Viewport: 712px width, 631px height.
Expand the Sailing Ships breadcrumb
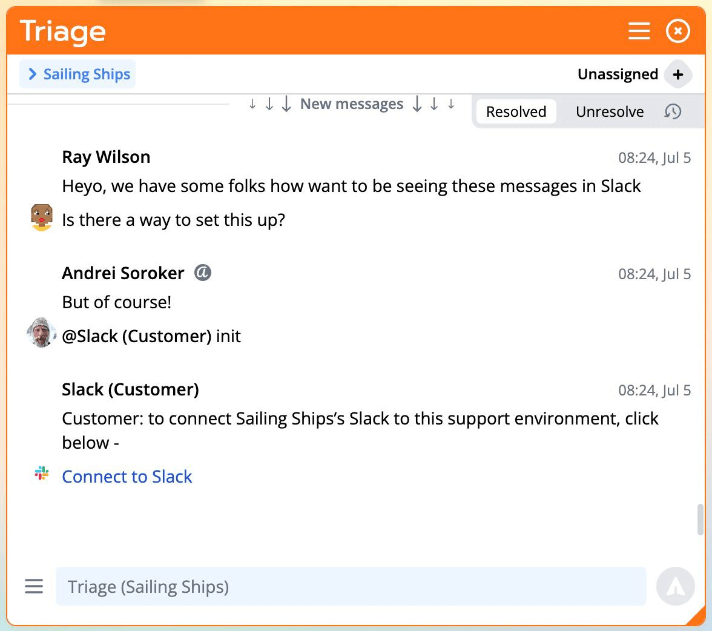click(77, 74)
